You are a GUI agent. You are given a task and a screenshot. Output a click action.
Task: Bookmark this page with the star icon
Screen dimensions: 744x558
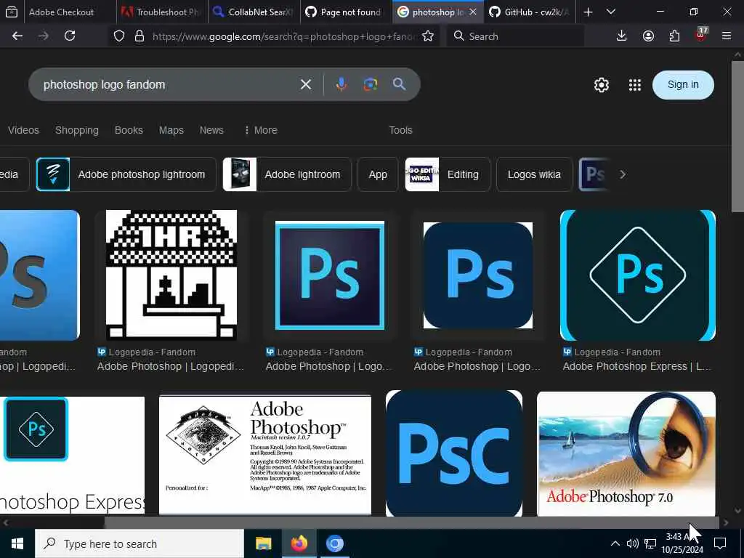click(427, 36)
